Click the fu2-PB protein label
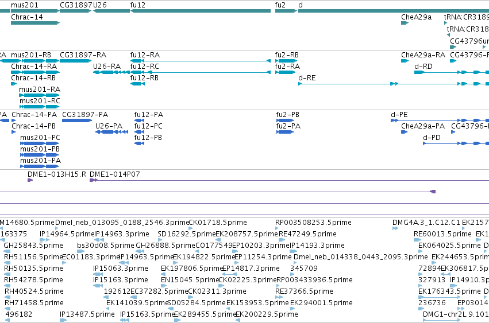The image size is (489, 323). (288, 115)
